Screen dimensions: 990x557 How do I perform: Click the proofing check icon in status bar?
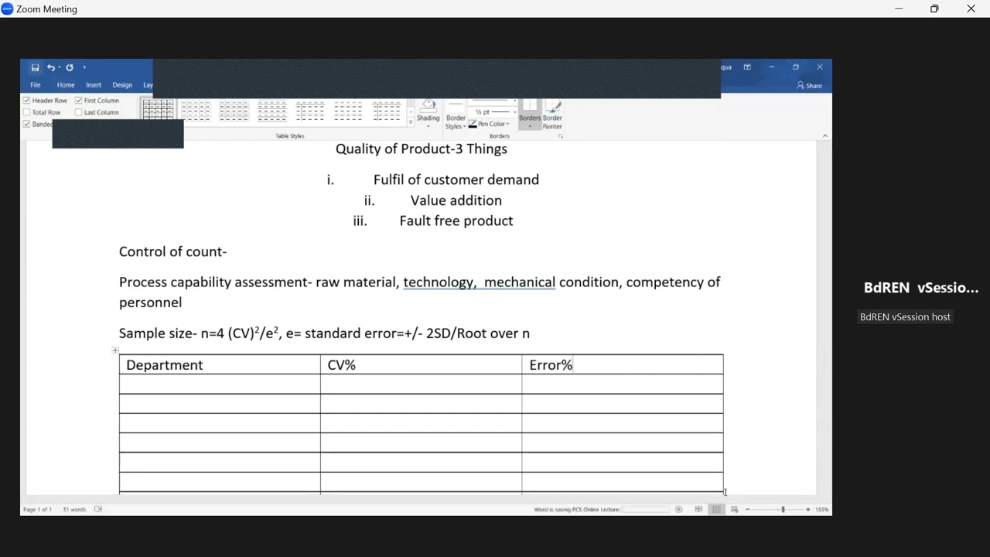click(98, 509)
